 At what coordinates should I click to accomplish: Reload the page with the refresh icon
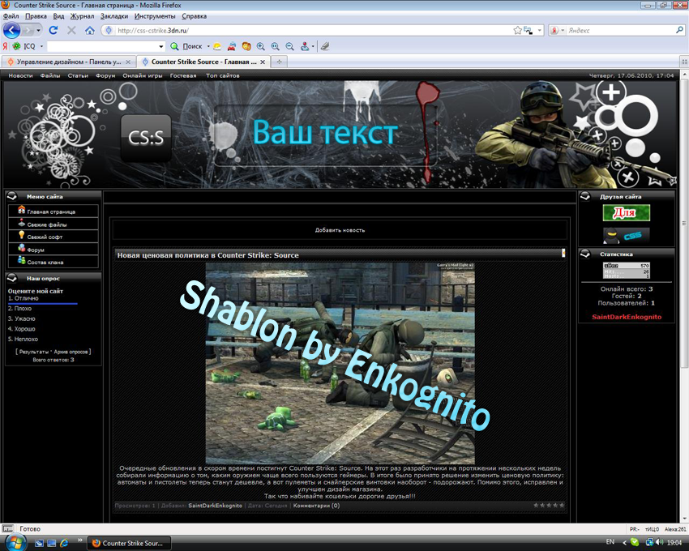click(53, 30)
